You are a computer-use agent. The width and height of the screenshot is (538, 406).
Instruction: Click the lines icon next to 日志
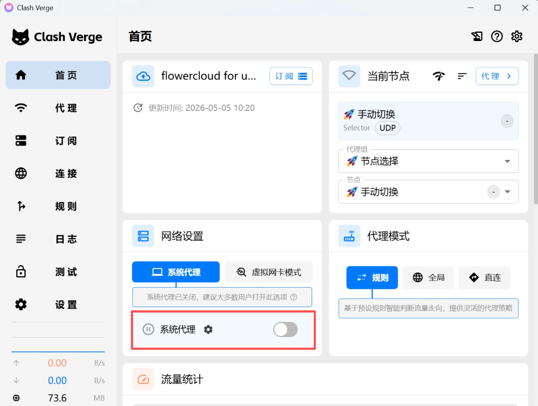click(x=21, y=239)
